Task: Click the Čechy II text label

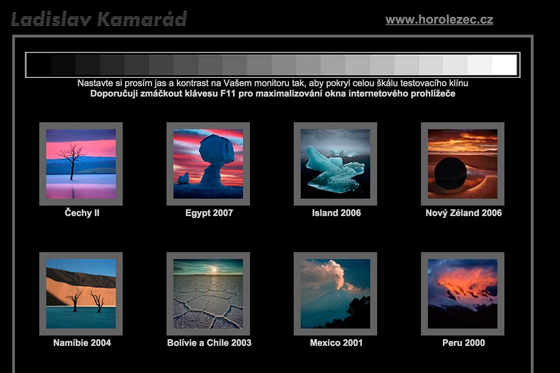Action: coord(82,213)
